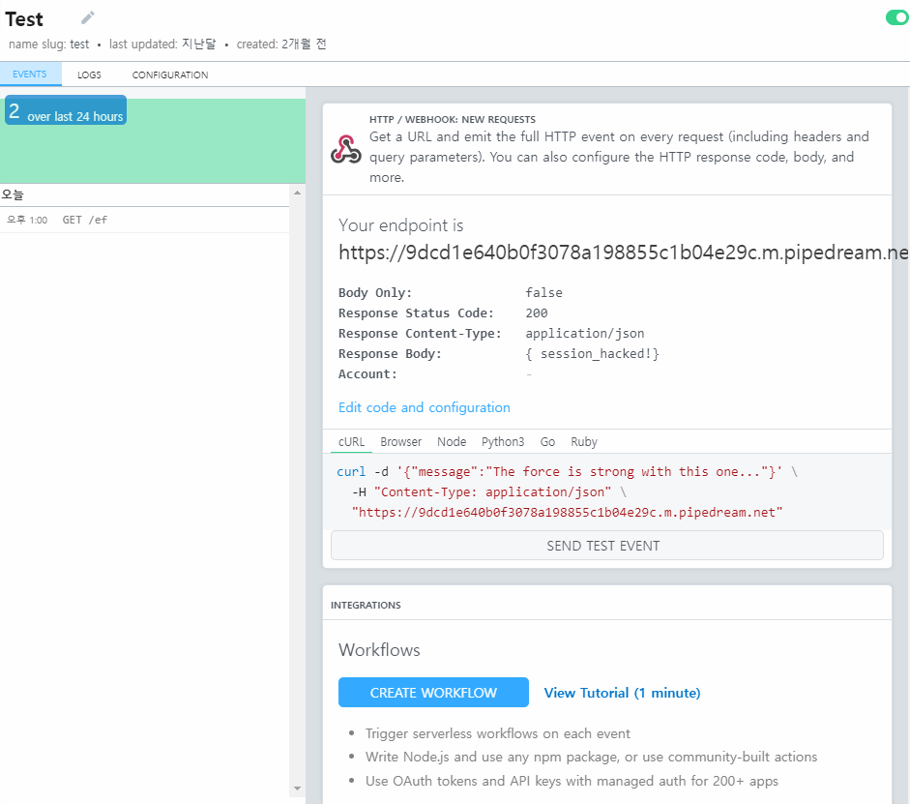The image size is (910, 804).
Task: Click the event list scroll-up arrow
Action: (297, 193)
